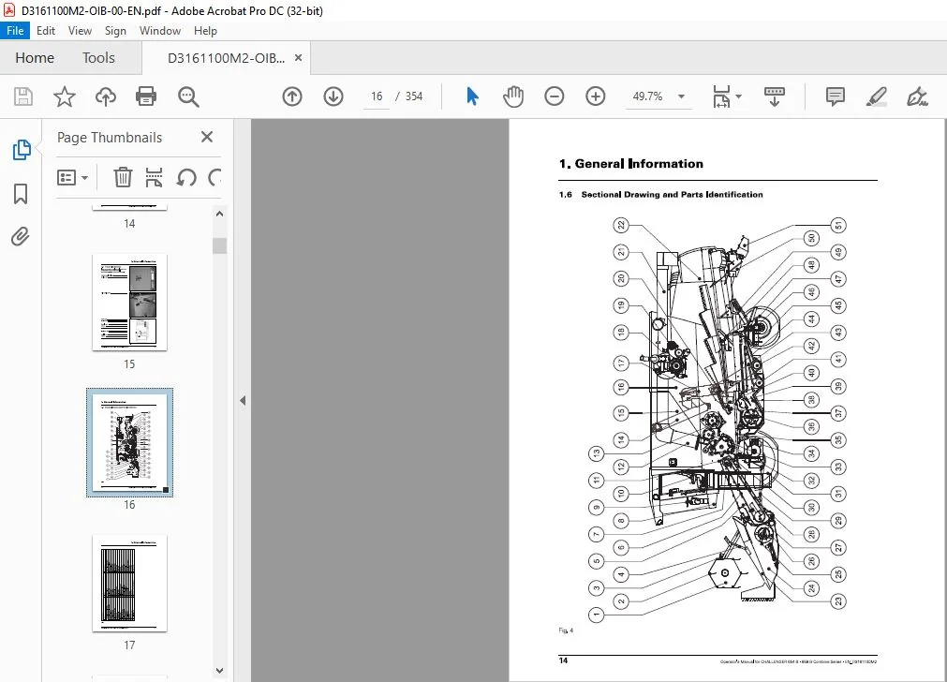
Task: Click the fit width page display icon
Action: click(x=721, y=96)
